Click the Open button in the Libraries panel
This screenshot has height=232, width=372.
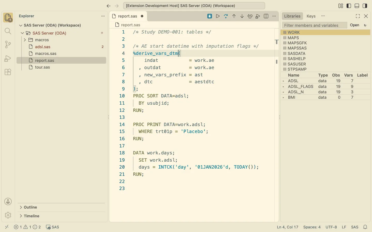pyautogui.click(x=354, y=25)
